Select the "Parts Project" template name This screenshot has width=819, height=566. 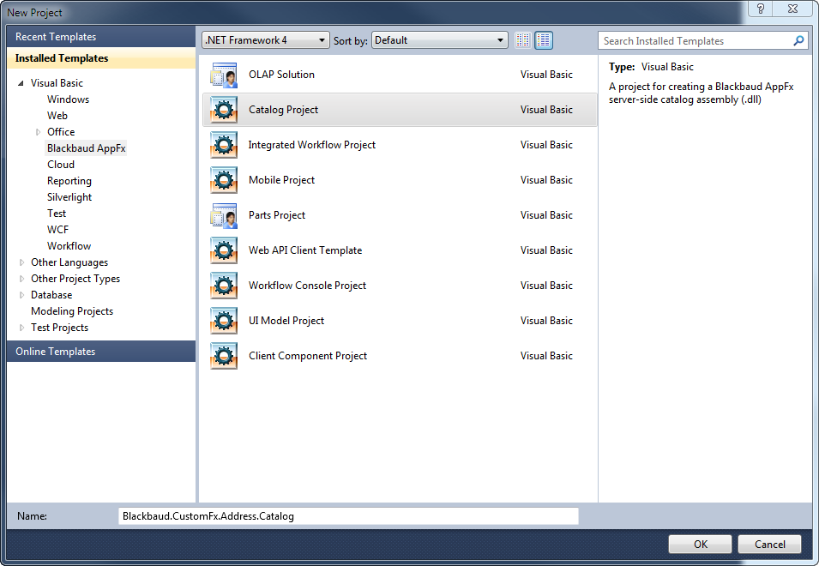[277, 215]
